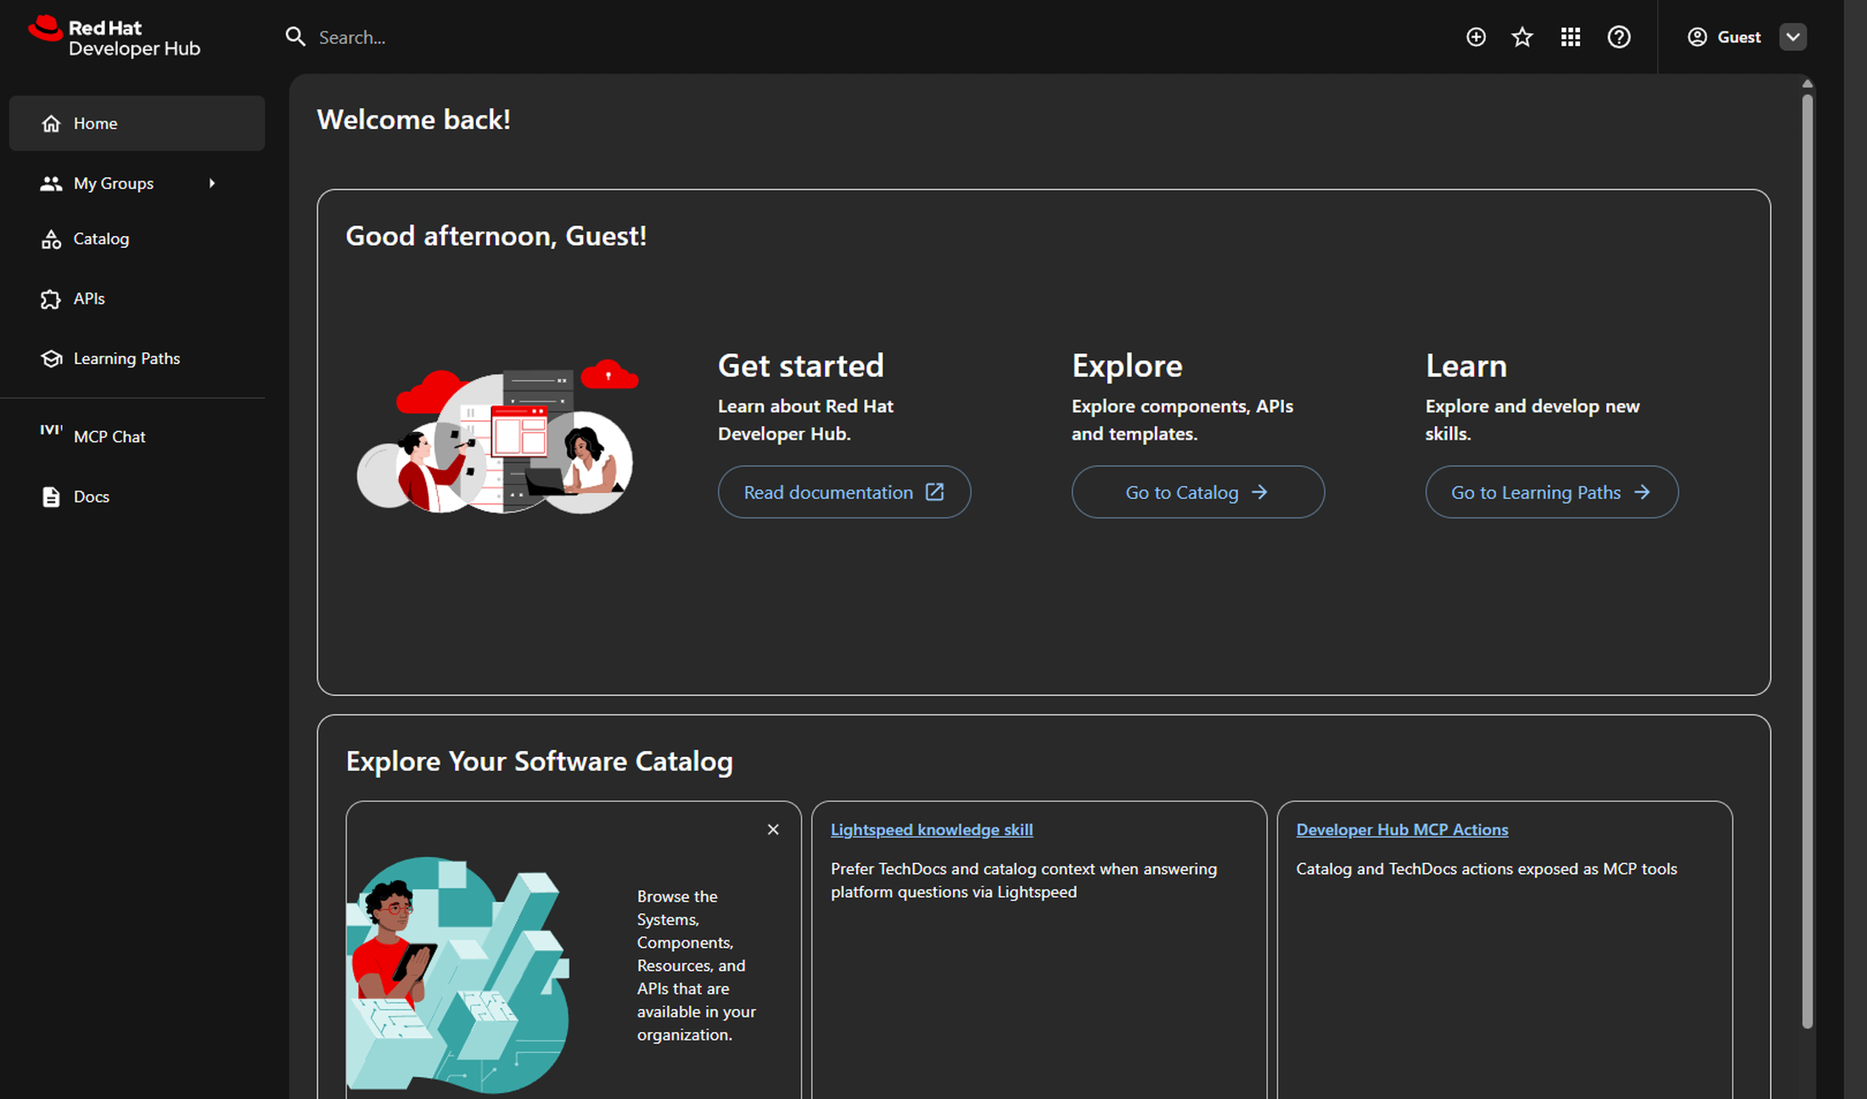Viewport: 1867px width, 1099px height.
Task: Click the search magnifier icon
Action: (x=295, y=36)
